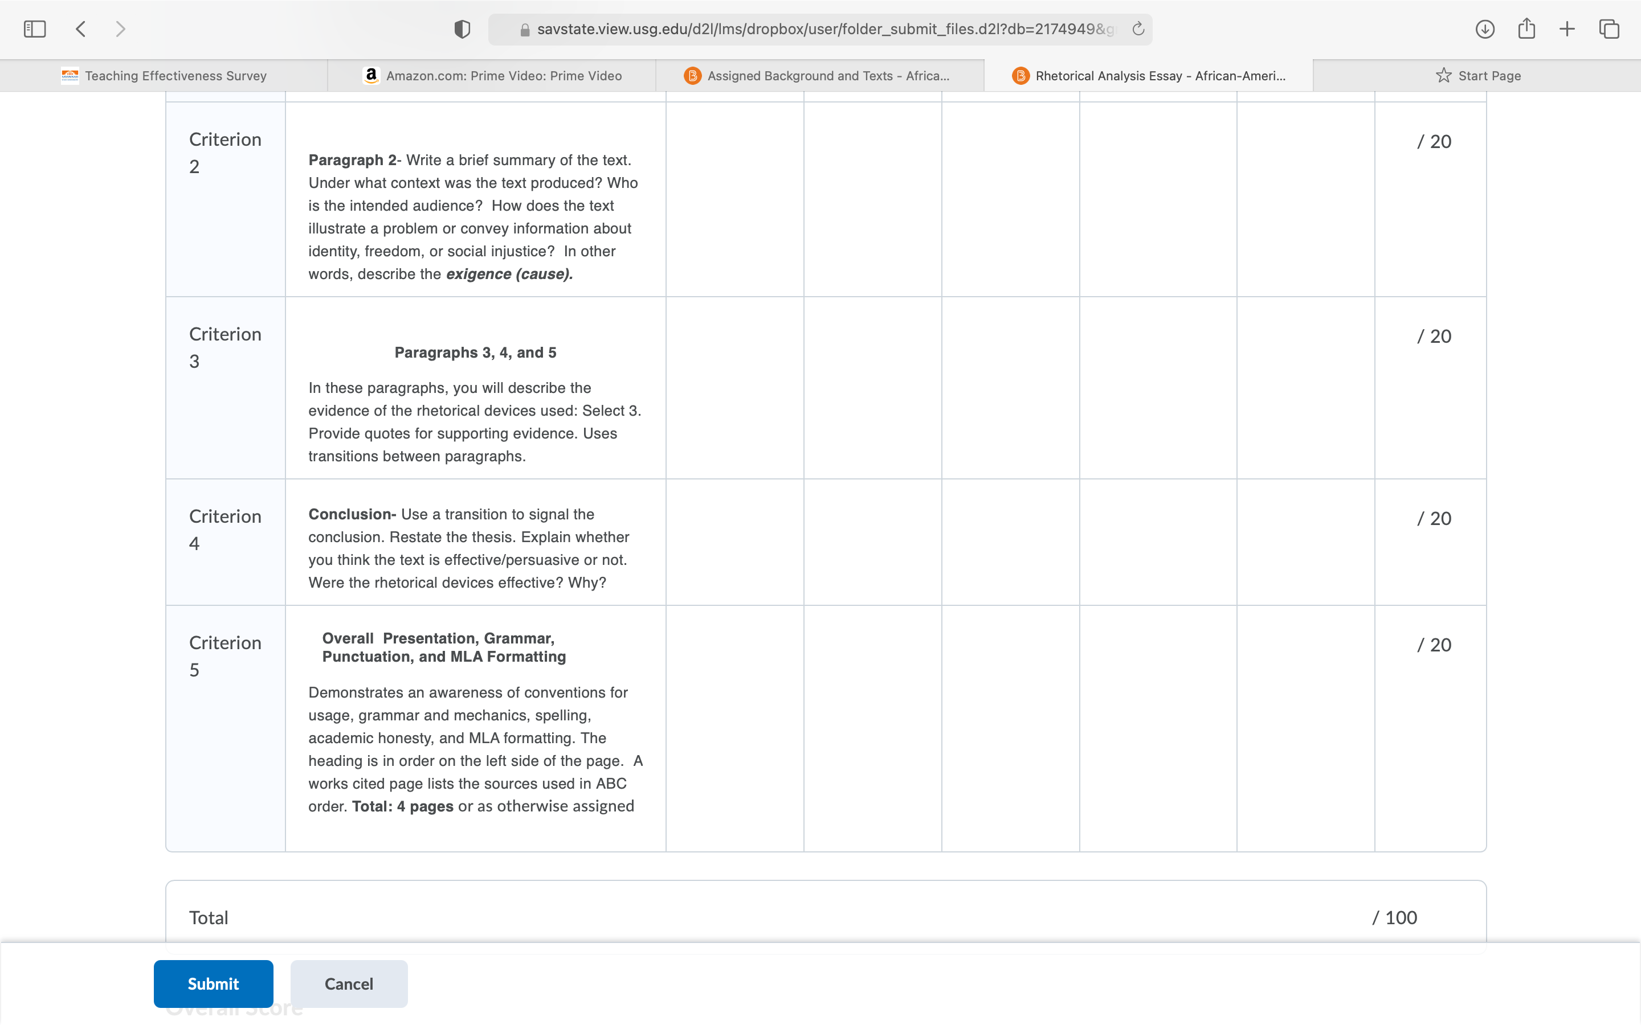Click the / 20 score for Criterion 4
Image resolution: width=1641 pixels, height=1025 pixels.
click(1434, 518)
